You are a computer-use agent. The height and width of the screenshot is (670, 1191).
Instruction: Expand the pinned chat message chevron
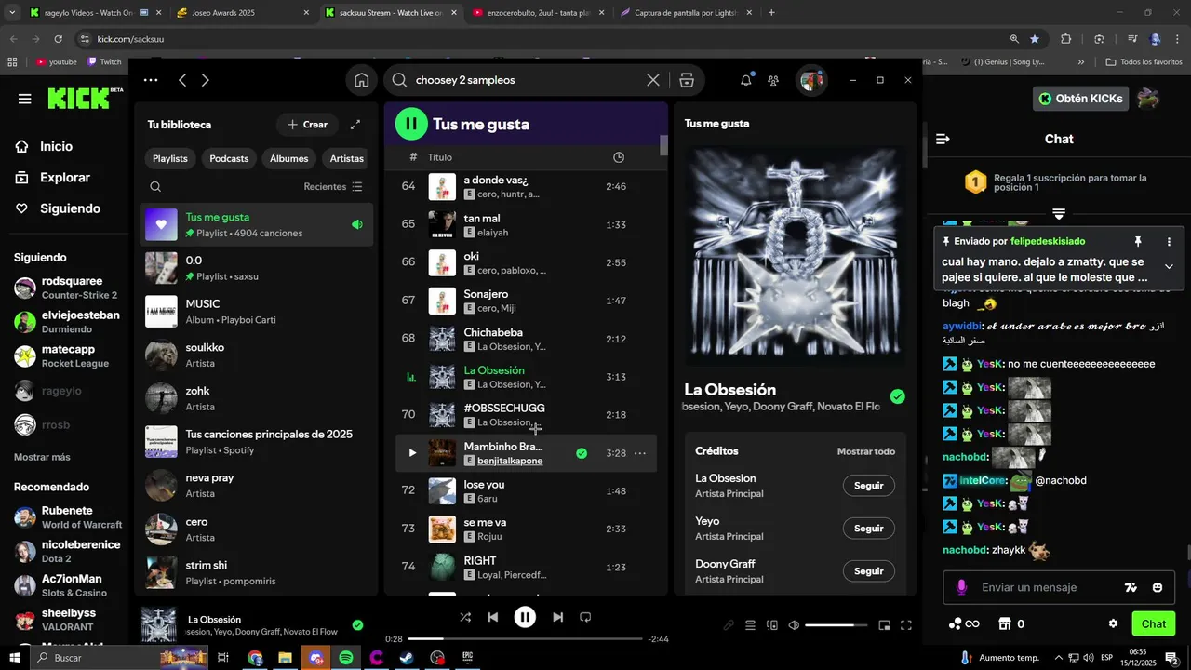(x=1169, y=267)
